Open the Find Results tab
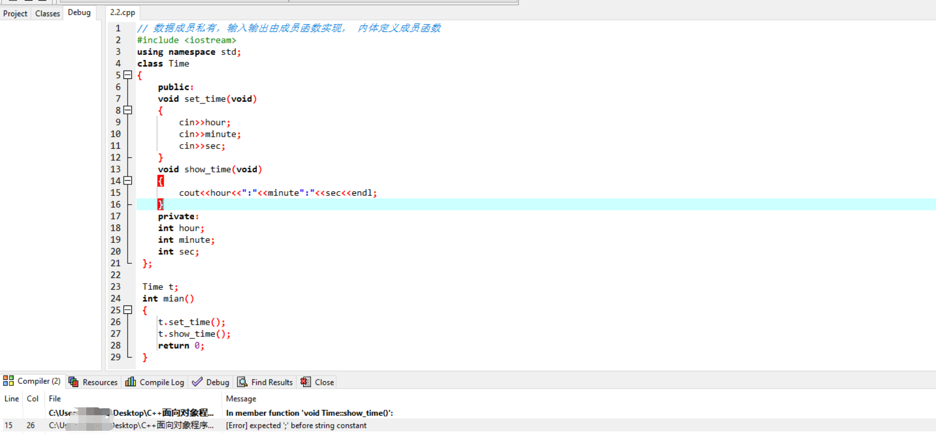Image resolution: width=936 pixels, height=434 pixels. (265, 382)
